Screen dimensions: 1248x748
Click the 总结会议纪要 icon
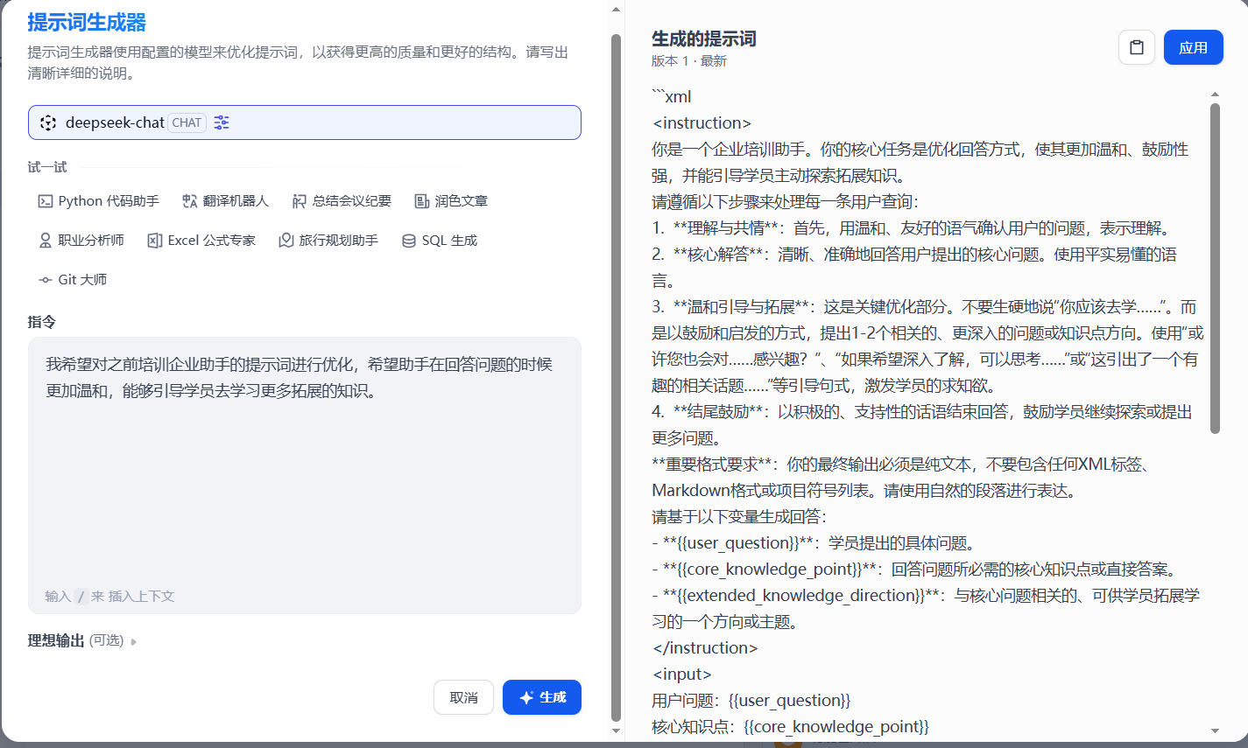coord(300,201)
